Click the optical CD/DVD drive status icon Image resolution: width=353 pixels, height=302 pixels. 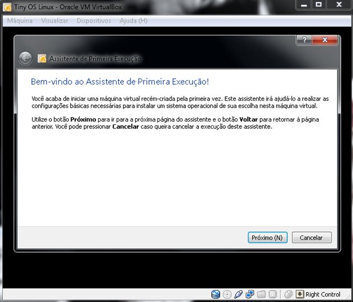[x=227, y=294]
